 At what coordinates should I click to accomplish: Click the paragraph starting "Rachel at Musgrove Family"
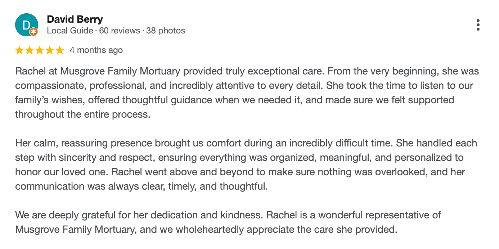[x=247, y=93]
